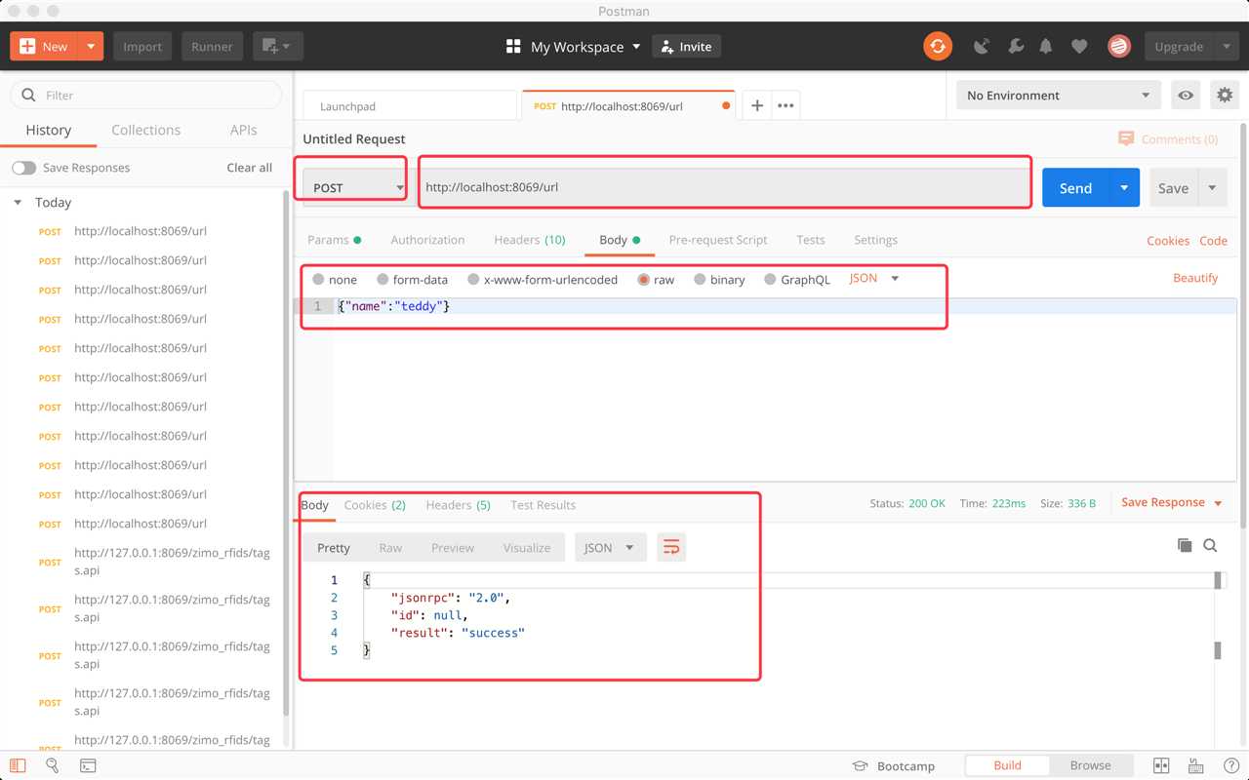Open the request Authorization tab
Screen dimensions: 1249x780
pyautogui.click(x=427, y=240)
